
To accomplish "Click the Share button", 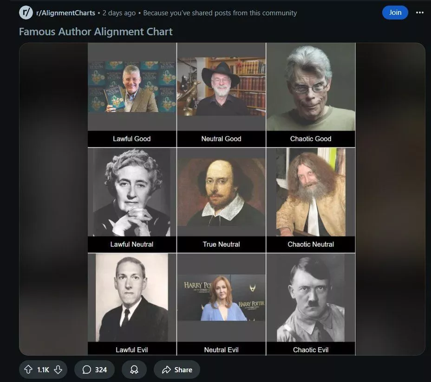I will pos(177,369).
